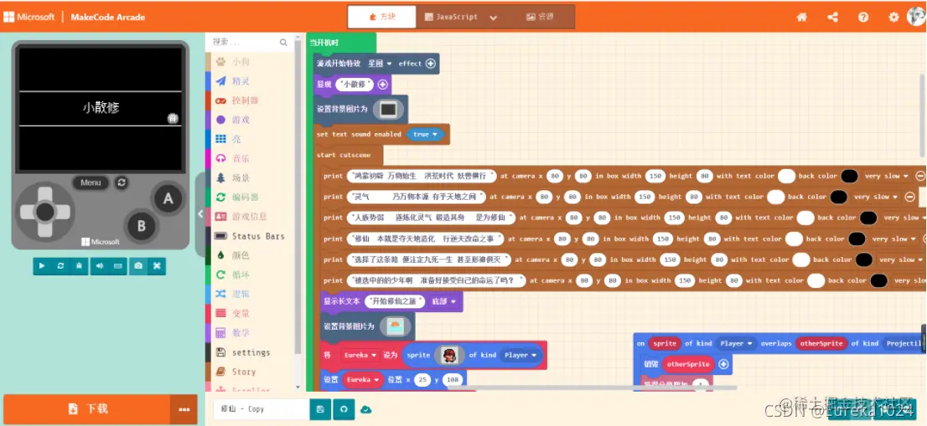Screen dimensions: 927x426
Task: Start the simulator with the play button
Action: pyautogui.click(x=42, y=266)
